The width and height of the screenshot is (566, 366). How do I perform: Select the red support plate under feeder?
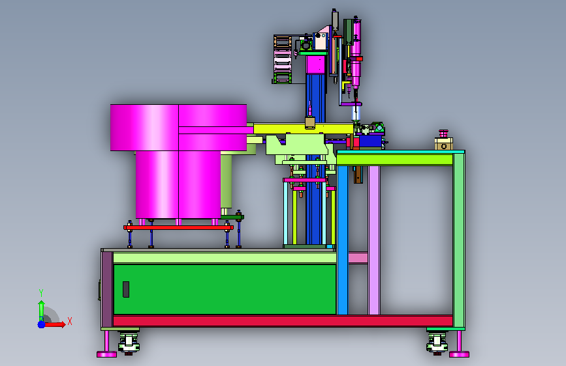click(x=178, y=228)
